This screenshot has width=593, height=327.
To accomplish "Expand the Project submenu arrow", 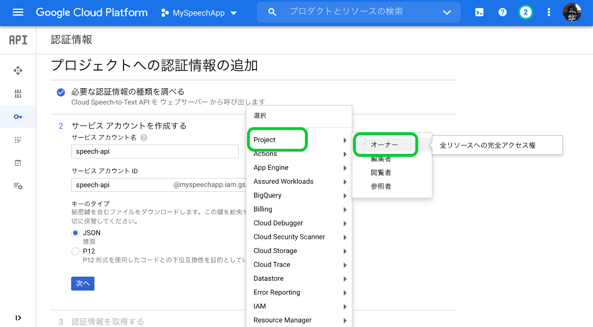I will (x=345, y=141).
